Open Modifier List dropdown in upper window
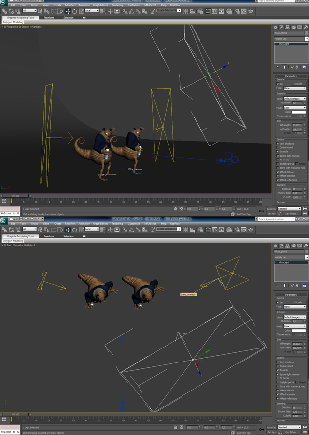The image size is (309, 435). pos(291,39)
